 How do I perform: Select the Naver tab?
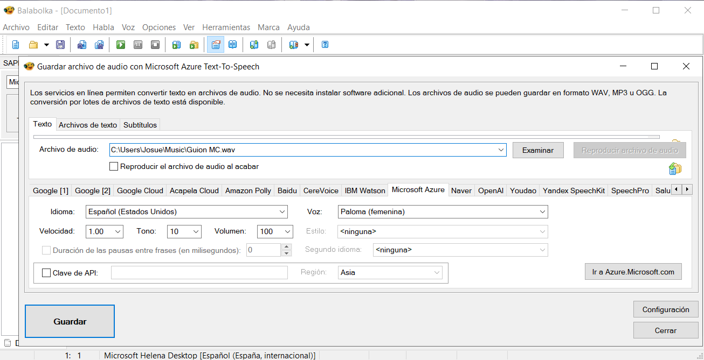[461, 190]
